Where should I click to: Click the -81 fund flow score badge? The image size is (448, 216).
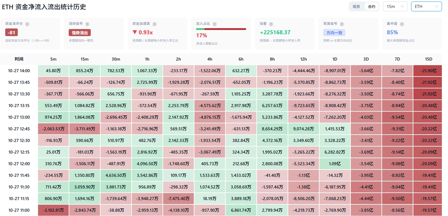[x=11, y=32]
